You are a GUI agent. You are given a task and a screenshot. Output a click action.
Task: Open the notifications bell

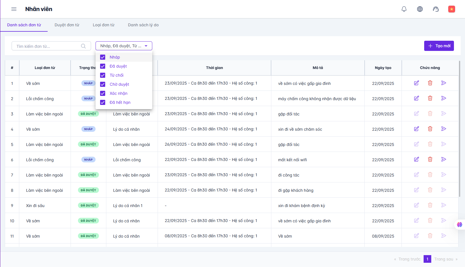click(404, 9)
